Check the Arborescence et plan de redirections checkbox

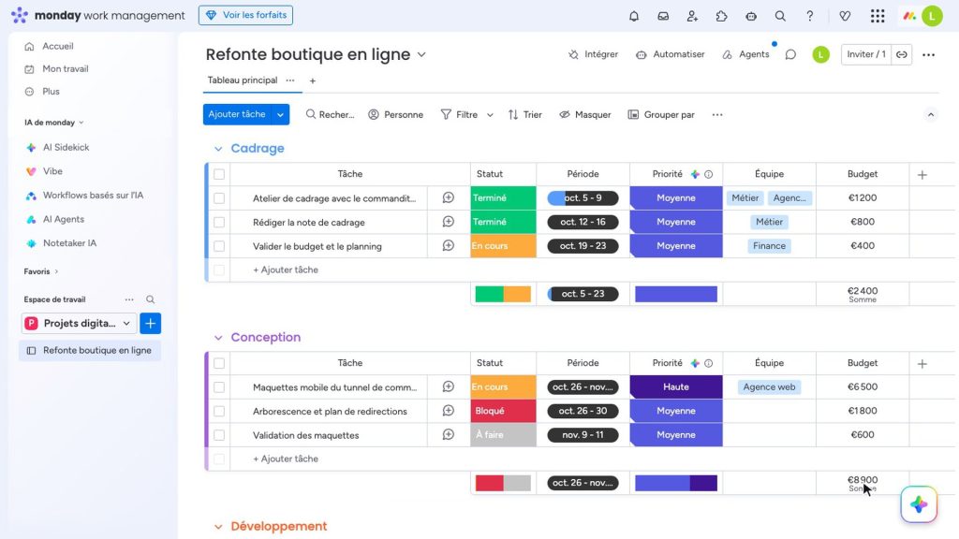[219, 412]
